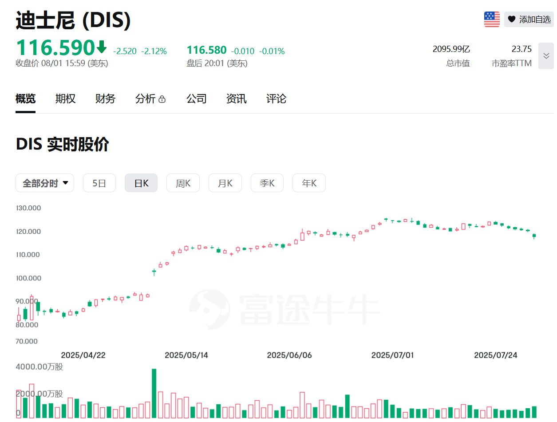Open the 公司 tab
The height and width of the screenshot is (422, 557).
[x=197, y=99]
